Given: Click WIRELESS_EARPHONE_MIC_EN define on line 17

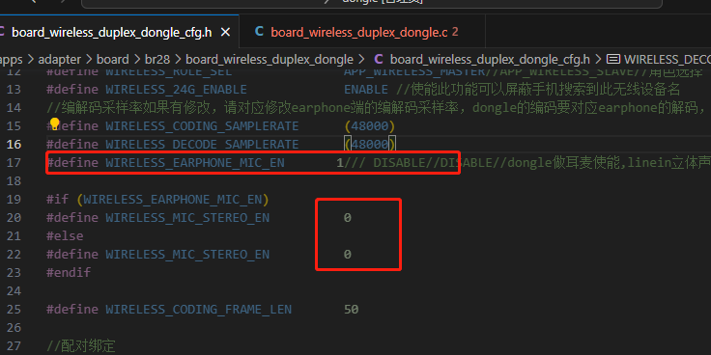Looking at the screenshot, I should (x=195, y=162).
